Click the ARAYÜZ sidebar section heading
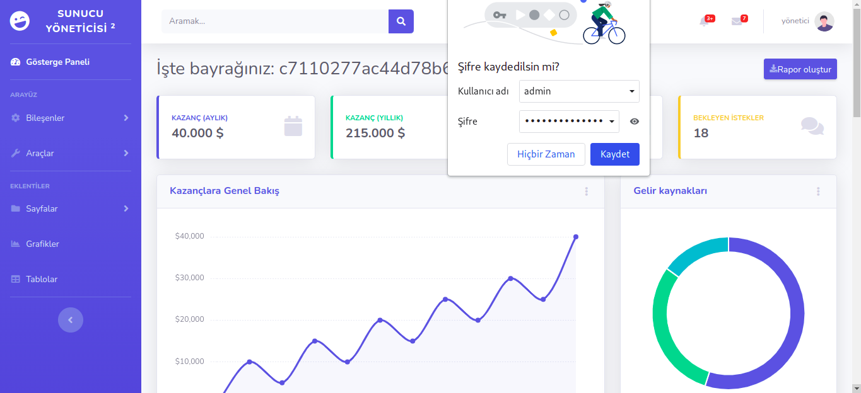 coord(24,95)
